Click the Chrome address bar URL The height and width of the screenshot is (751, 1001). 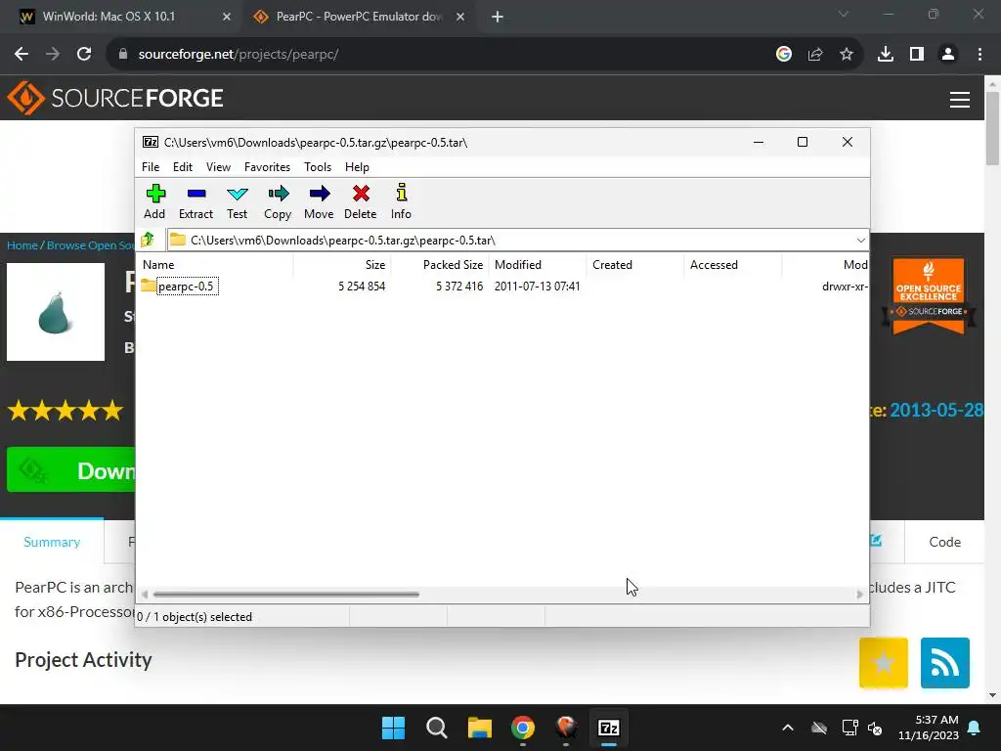[239, 55]
